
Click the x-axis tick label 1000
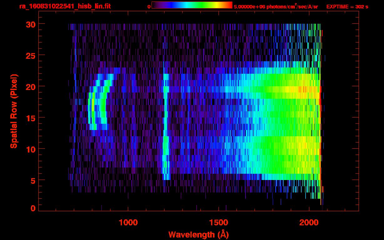coord(128,222)
